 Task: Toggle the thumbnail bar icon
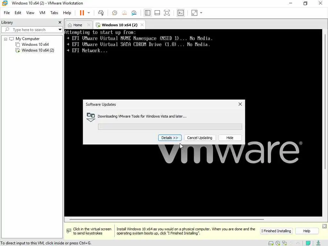click(x=157, y=13)
